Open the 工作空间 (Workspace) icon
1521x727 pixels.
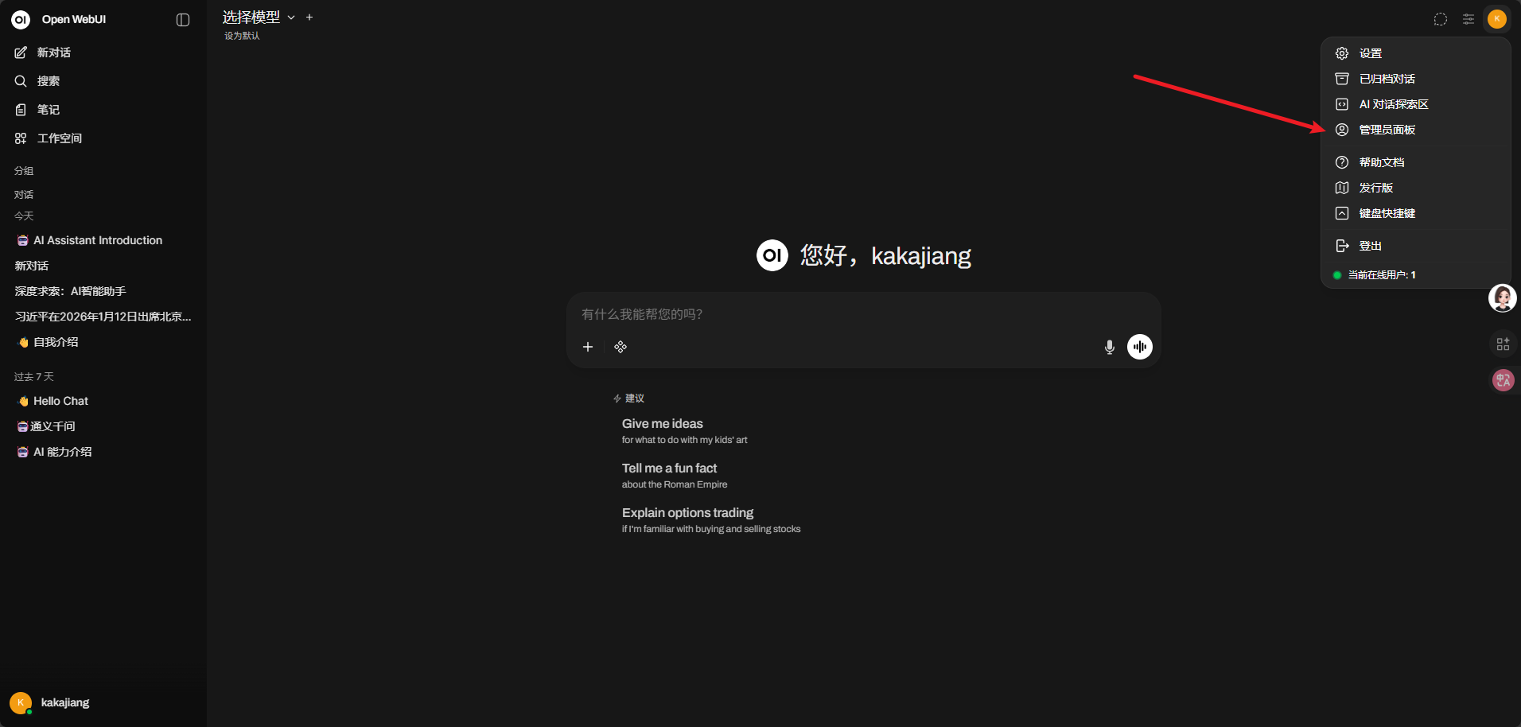[21, 138]
